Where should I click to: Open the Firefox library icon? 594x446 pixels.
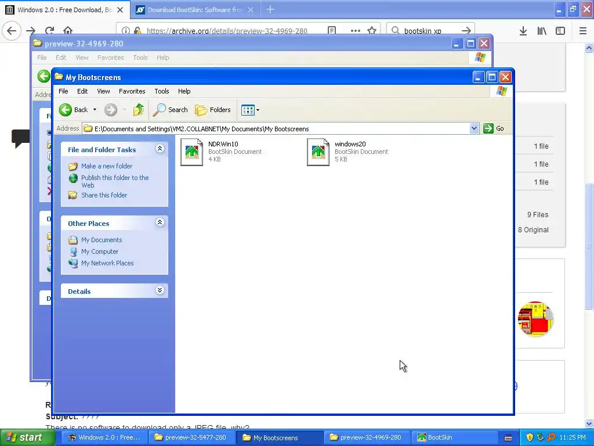point(542,31)
